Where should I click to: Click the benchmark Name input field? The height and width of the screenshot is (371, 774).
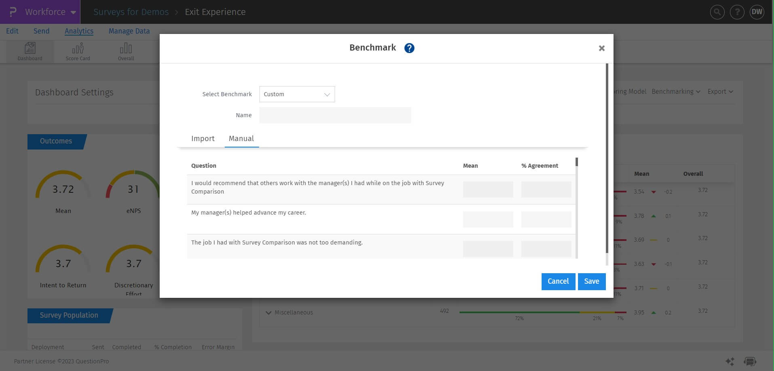pos(335,115)
